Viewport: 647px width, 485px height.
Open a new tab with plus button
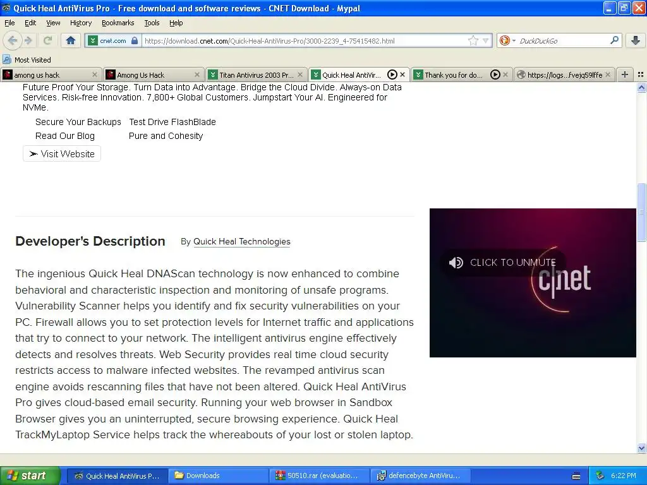pos(625,75)
